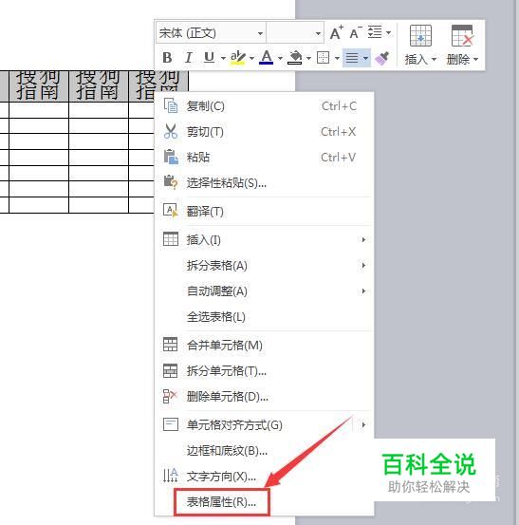Open the 自动调整(A) submenu
The width and height of the screenshot is (519, 525).
click(264, 291)
